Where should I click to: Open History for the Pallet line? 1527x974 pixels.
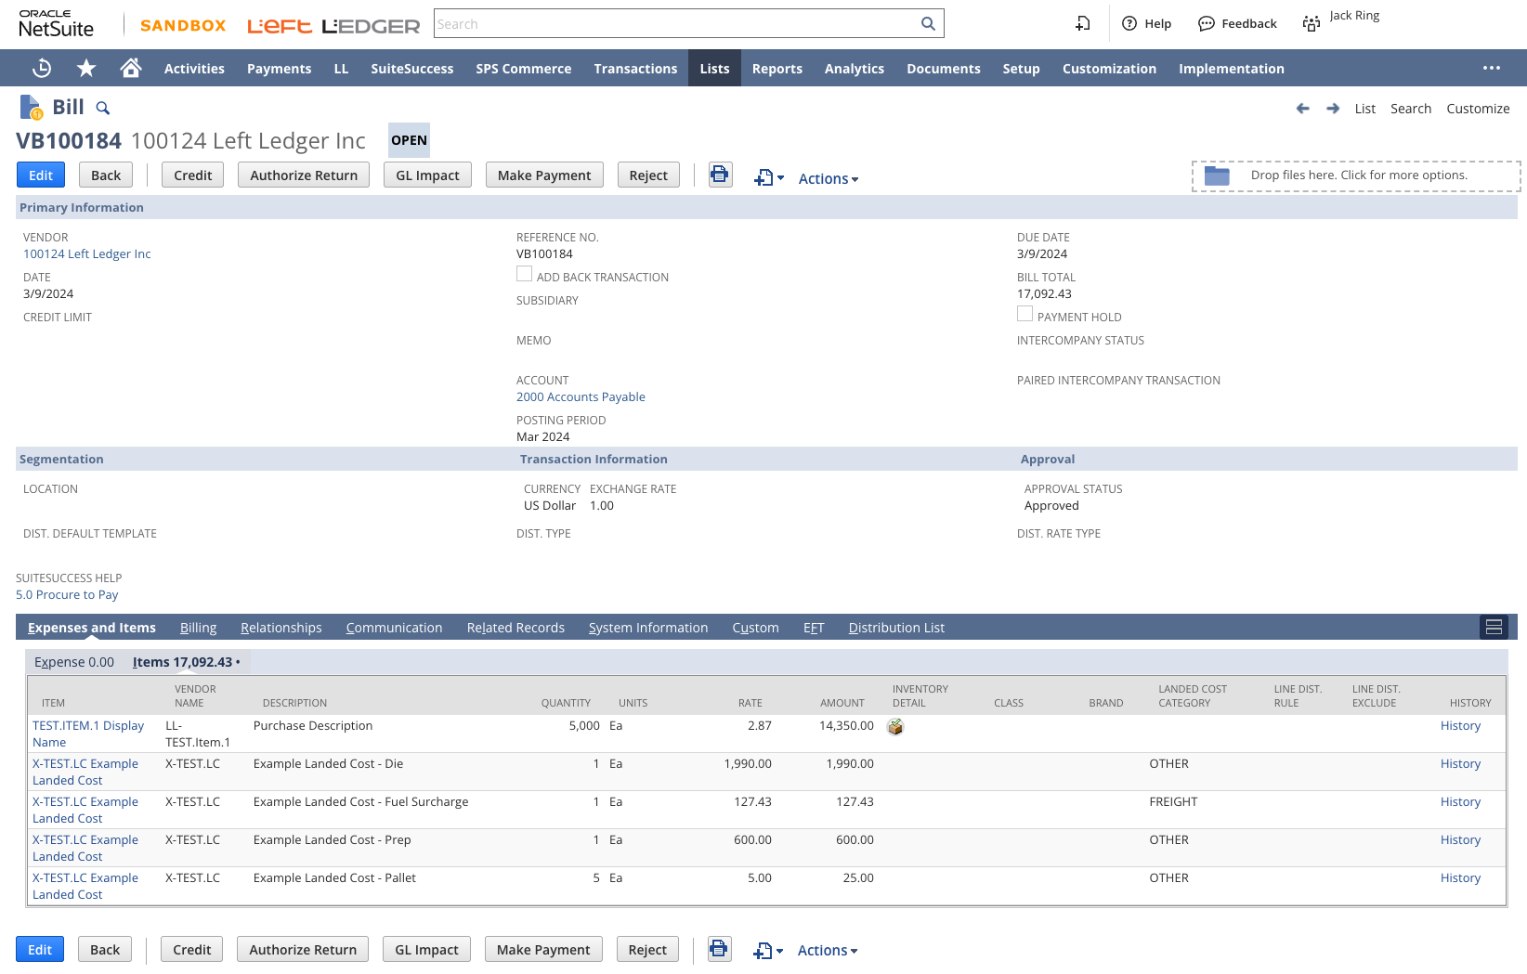click(1460, 877)
